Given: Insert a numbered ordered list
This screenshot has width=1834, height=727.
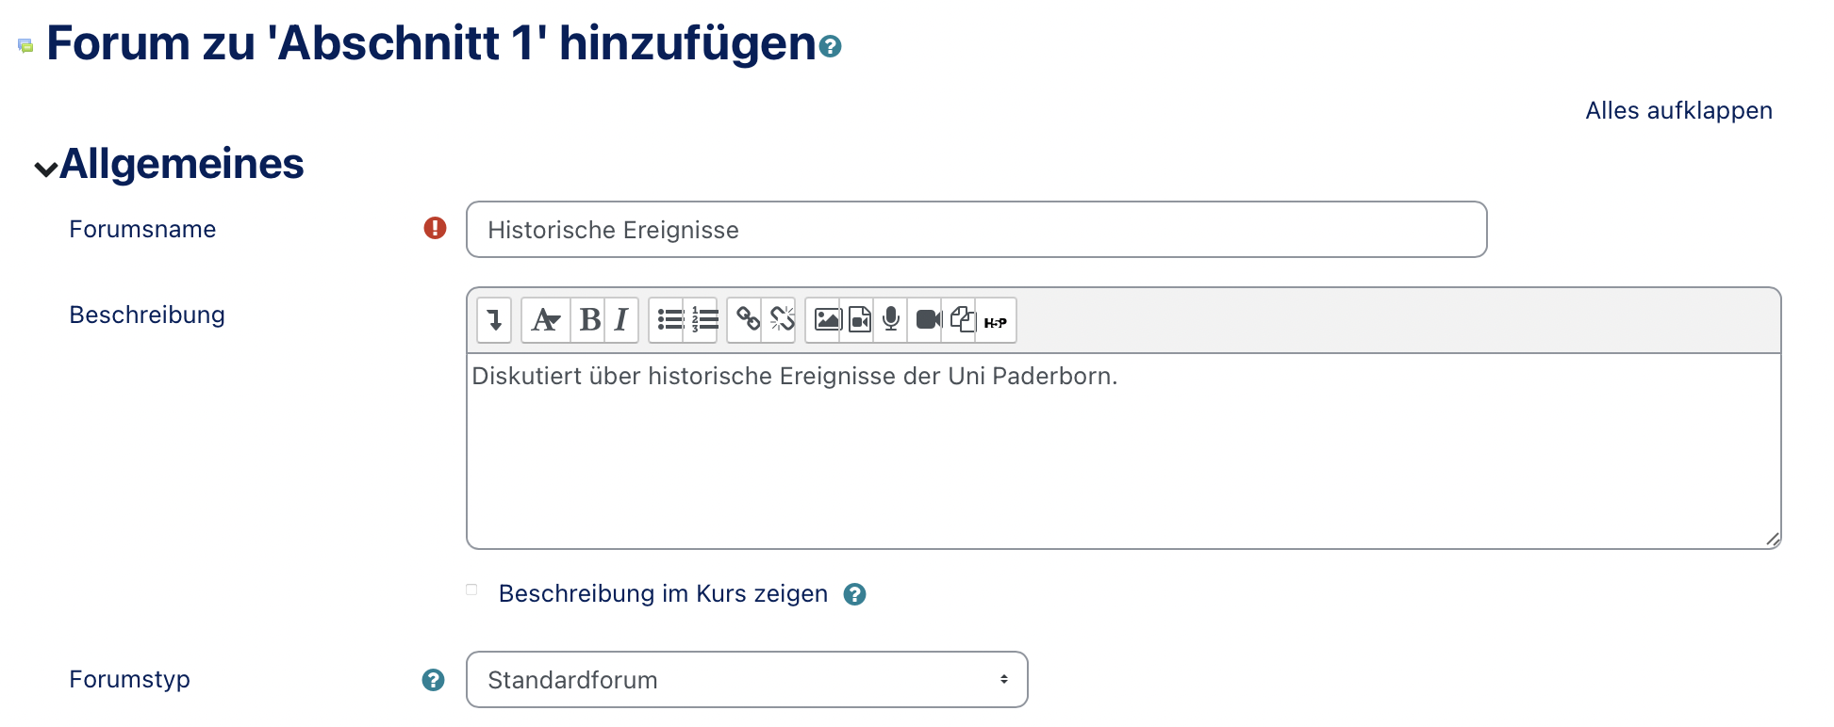Looking at the screenshot, I should [704, 320].
